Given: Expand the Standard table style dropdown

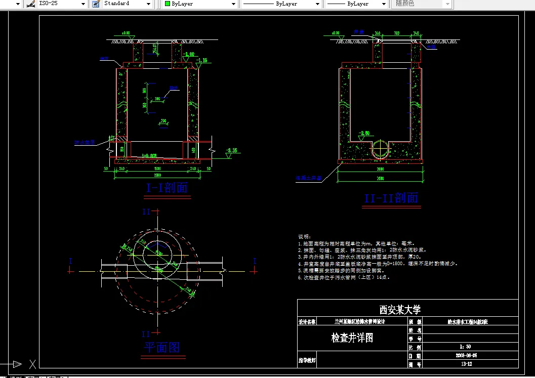Looking at the screenshot, I should pyautogui.click(x=148, y=4).
